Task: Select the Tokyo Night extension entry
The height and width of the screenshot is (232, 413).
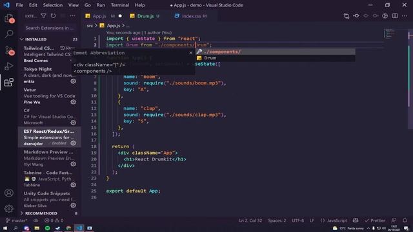Action: point(49,75)
